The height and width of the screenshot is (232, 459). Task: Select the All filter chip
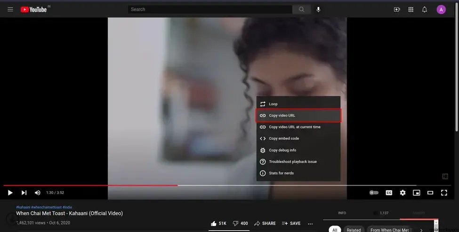click(335, 230)
